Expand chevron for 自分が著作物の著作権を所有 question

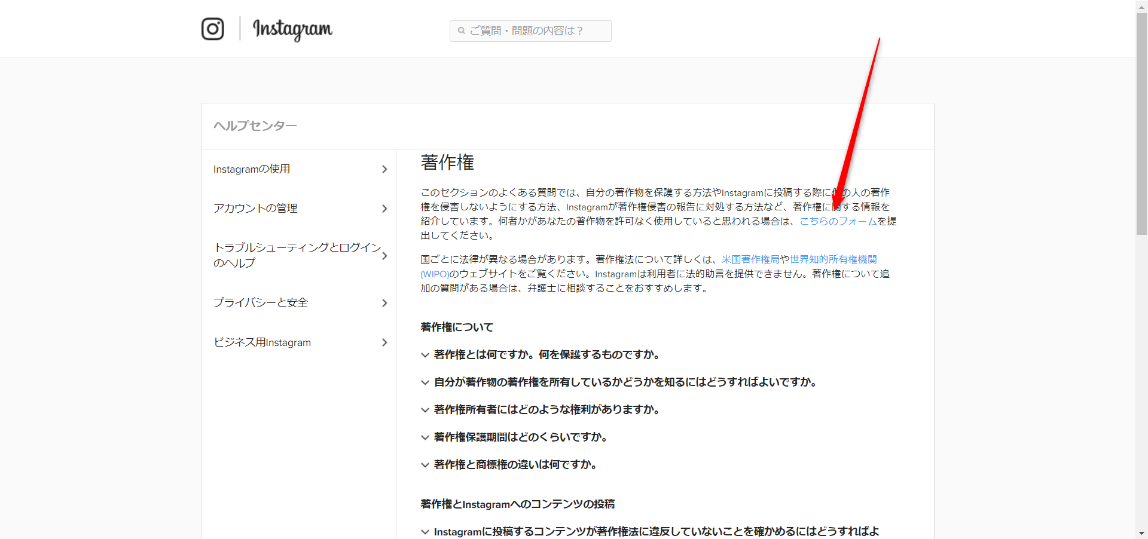coord(425,382)
